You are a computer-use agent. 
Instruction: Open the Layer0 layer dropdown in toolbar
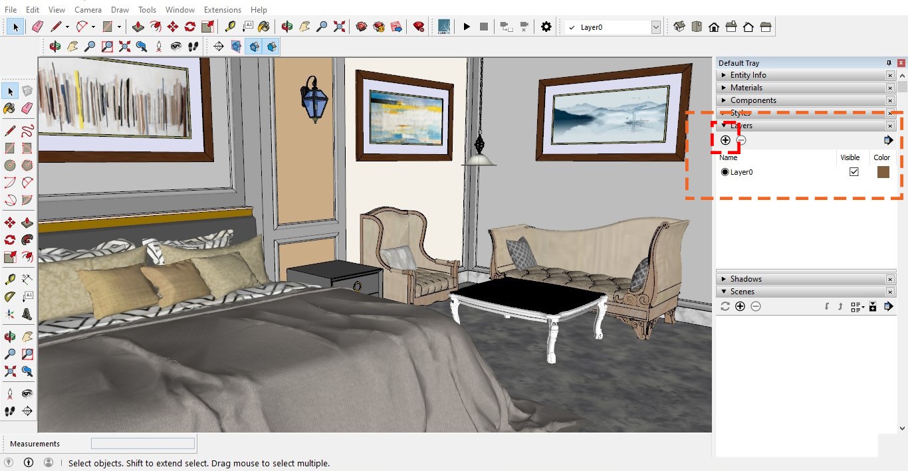[656, 27]
